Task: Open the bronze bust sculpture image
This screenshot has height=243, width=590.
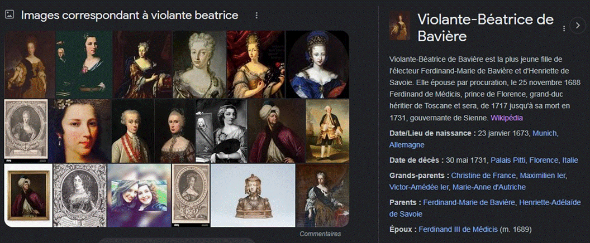Action: [253, 195]
